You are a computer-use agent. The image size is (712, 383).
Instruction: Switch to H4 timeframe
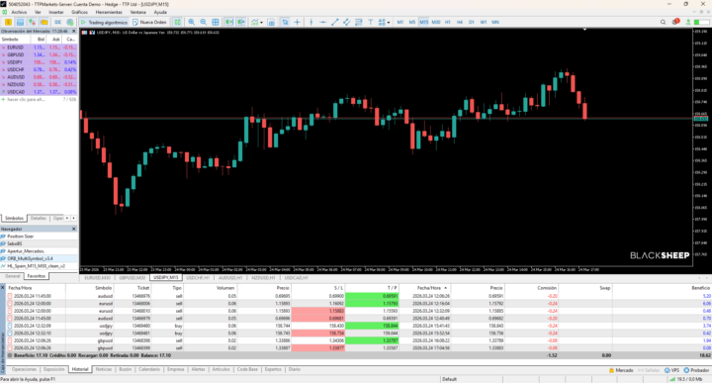tap(460, 22)
